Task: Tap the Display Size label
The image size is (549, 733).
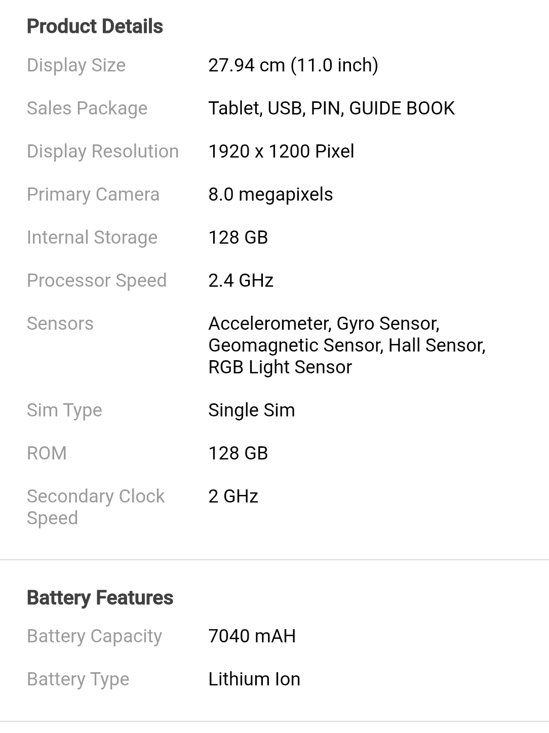Action: click(x=76, y=65)
